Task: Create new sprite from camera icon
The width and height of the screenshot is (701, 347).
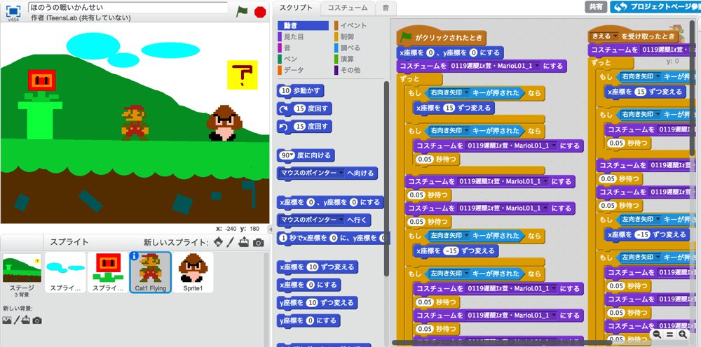Action: (258, 243)
